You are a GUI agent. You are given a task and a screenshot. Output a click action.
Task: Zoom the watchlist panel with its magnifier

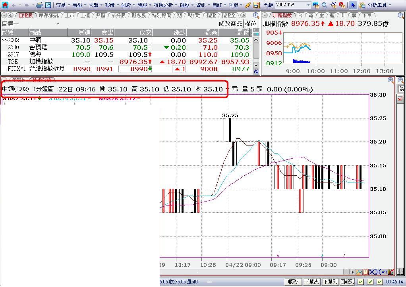256,15
